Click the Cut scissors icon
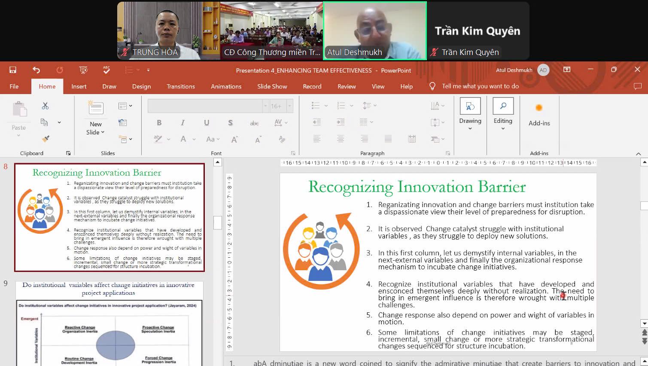648x366 pixels. click(45, 106)
